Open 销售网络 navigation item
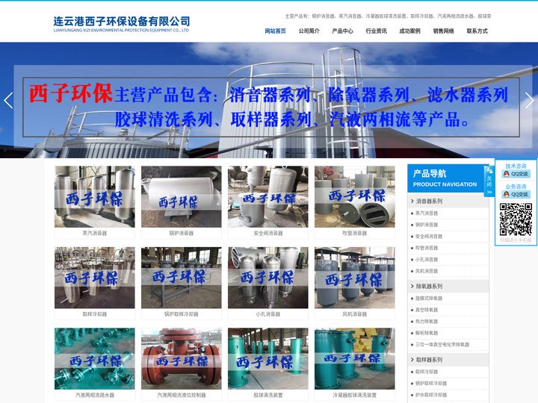The width and height of the screenshot is (538, 403). (x=443, y=31)
